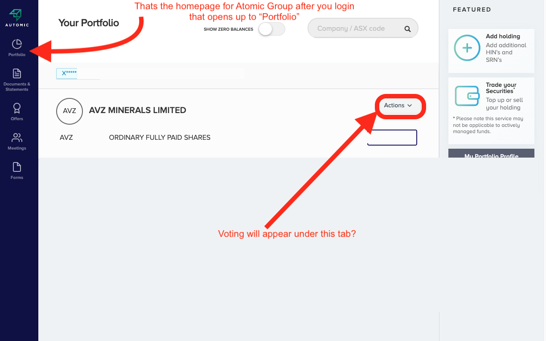Click the Add holding text link
The width and height of the screenshot is (546, 341).
[x=503, y=37]
